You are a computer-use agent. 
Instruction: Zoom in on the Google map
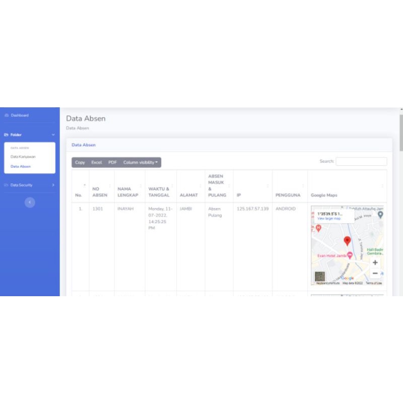(375, 262)
